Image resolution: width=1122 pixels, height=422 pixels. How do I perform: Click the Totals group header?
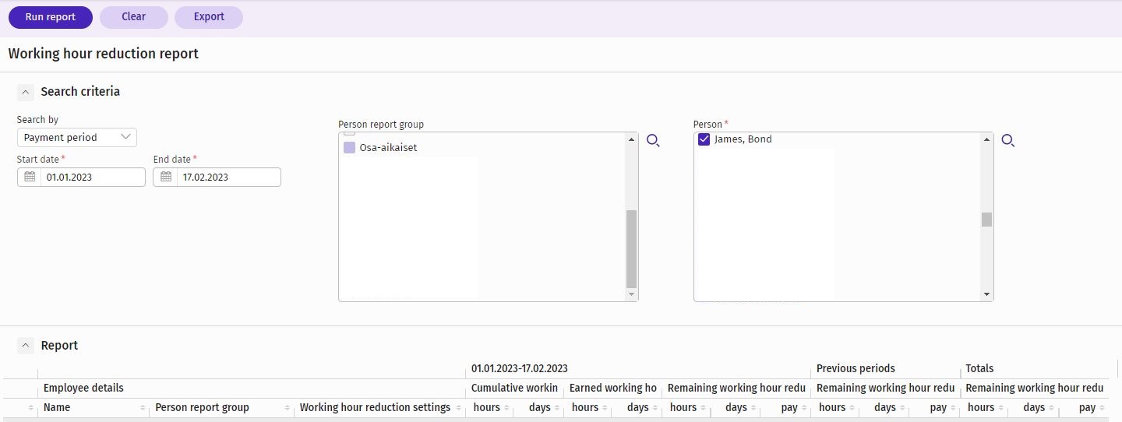[979, 369]
